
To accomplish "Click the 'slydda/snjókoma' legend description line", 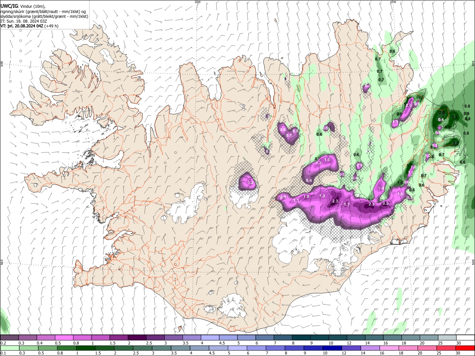I will click(44, 16).
